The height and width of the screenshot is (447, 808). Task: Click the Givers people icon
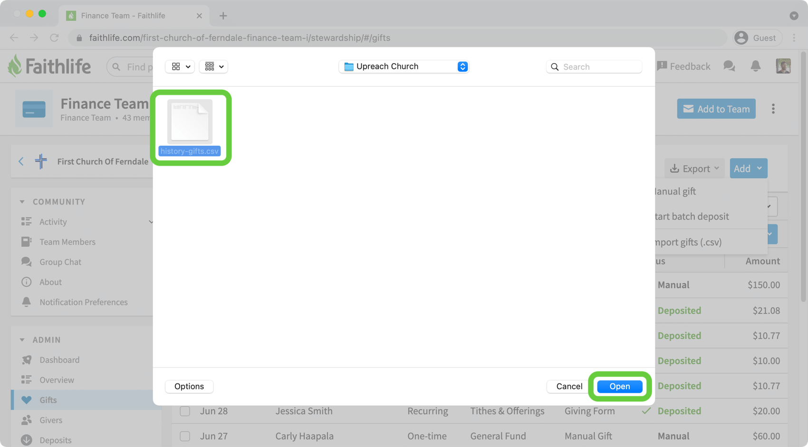click(x=27, y=420)
